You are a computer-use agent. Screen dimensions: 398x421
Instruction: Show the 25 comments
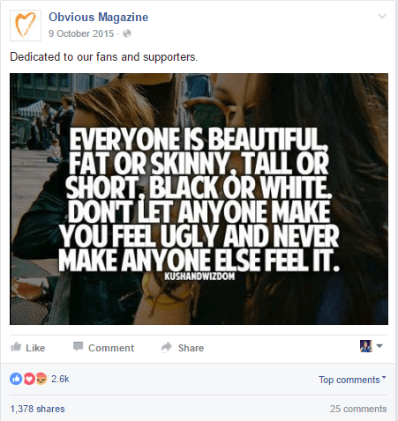[358, 409]
